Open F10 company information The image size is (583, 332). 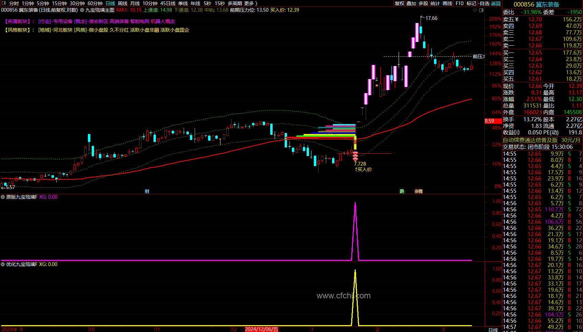pos(459,3)
